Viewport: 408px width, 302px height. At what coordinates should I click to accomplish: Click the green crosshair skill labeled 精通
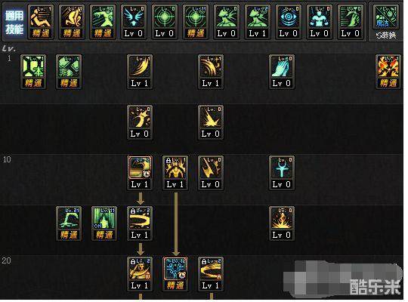click(196, 22)
